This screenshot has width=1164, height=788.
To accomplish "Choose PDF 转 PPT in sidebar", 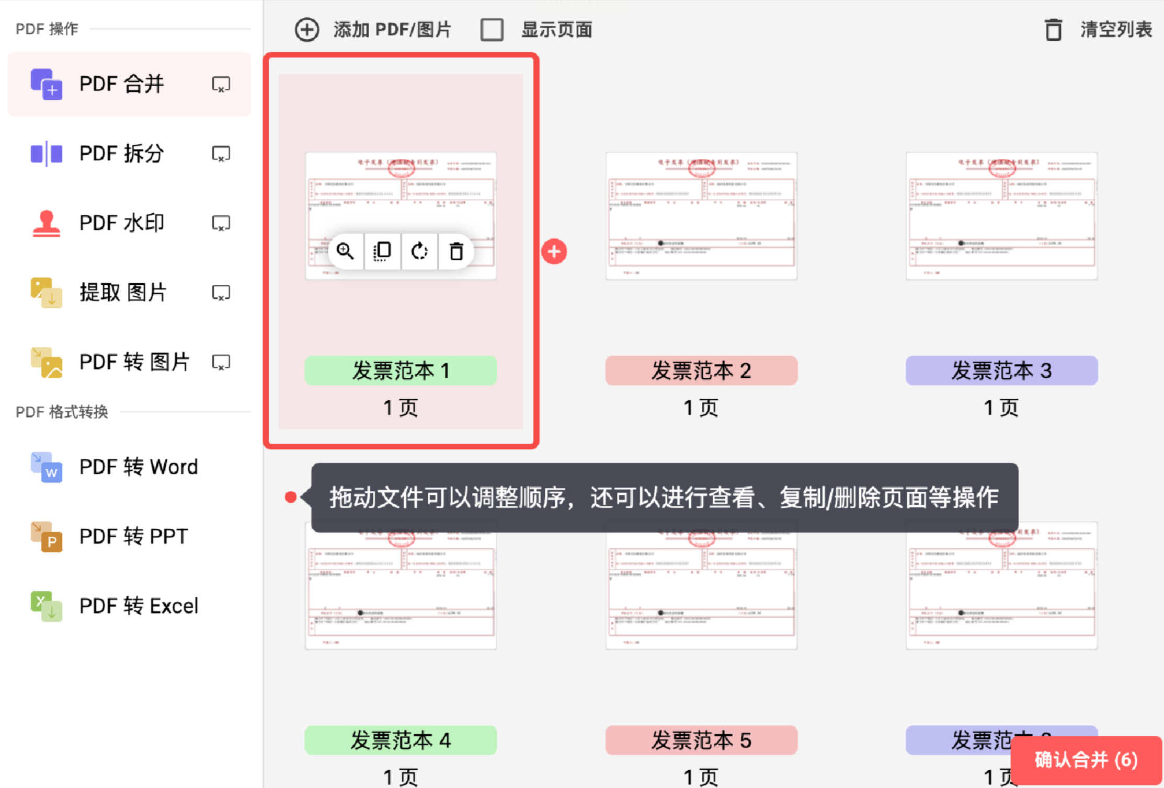I will [x=133, y=537].
